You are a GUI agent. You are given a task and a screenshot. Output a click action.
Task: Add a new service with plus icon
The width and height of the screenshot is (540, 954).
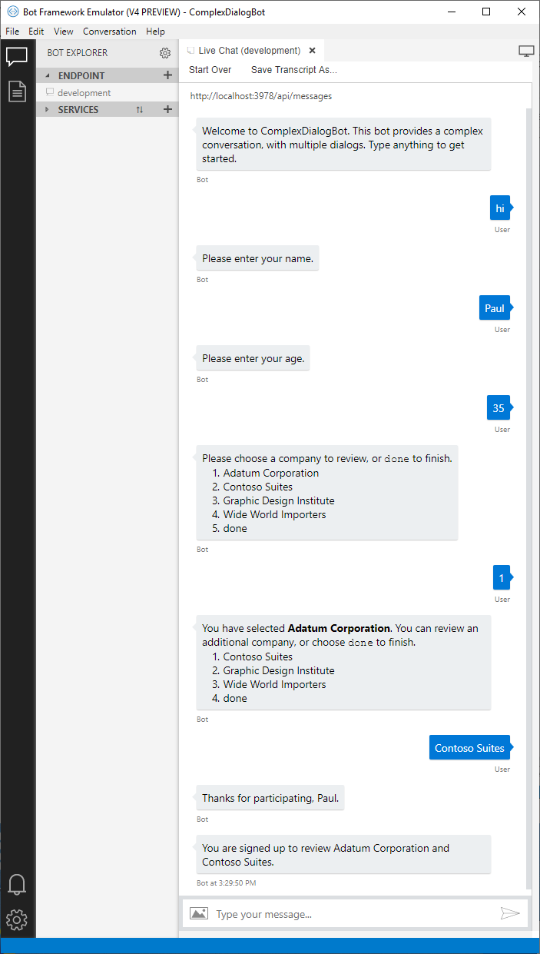[167, 109]
